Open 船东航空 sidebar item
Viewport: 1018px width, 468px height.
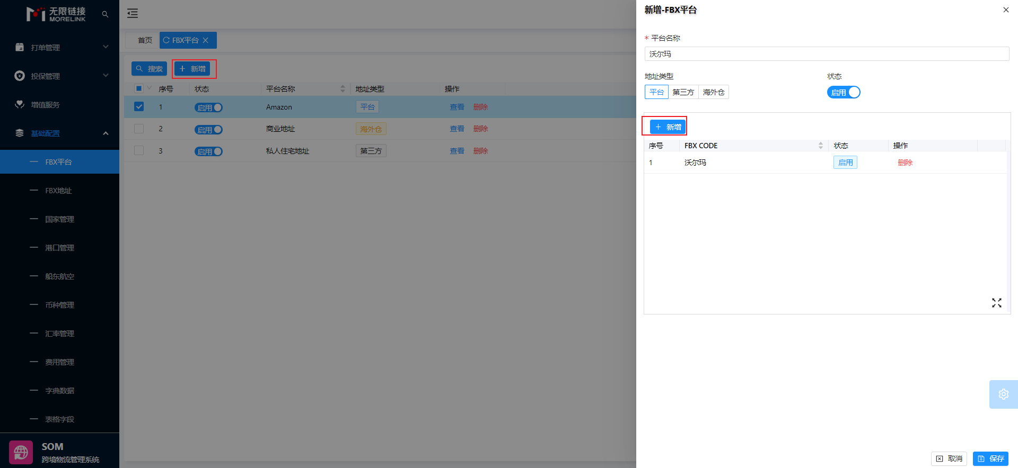pyautogui.click(x=59, y=276)
